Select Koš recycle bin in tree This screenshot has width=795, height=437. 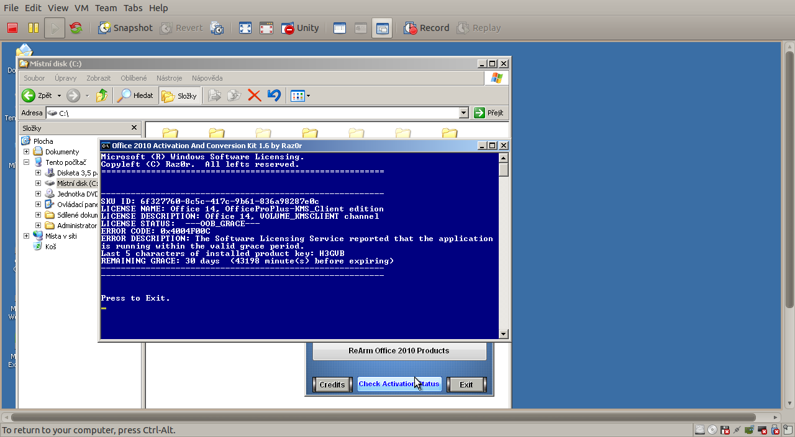50,247
